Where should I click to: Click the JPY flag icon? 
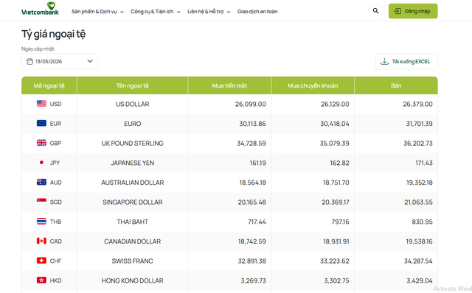[41, 163]
